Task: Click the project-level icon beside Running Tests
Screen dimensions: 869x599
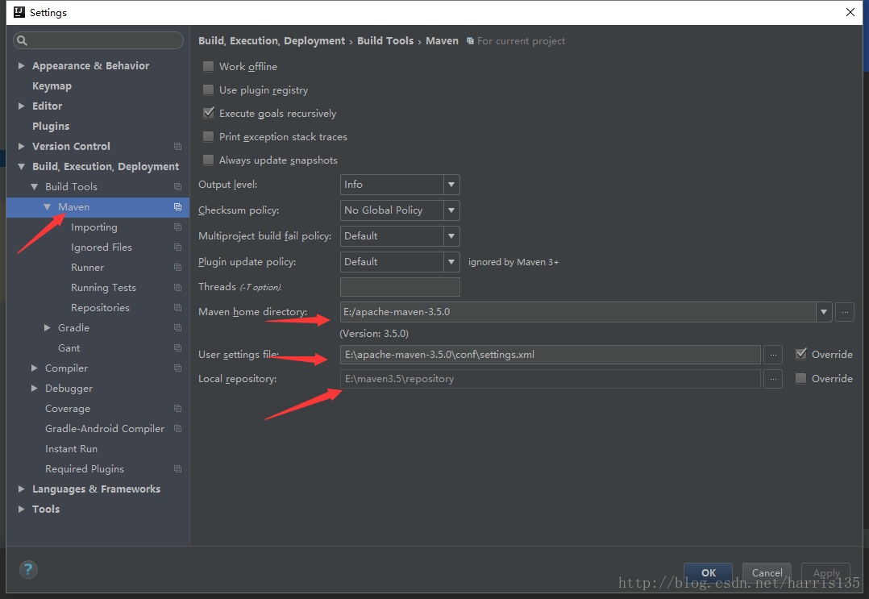Action: tap(178, 288)
